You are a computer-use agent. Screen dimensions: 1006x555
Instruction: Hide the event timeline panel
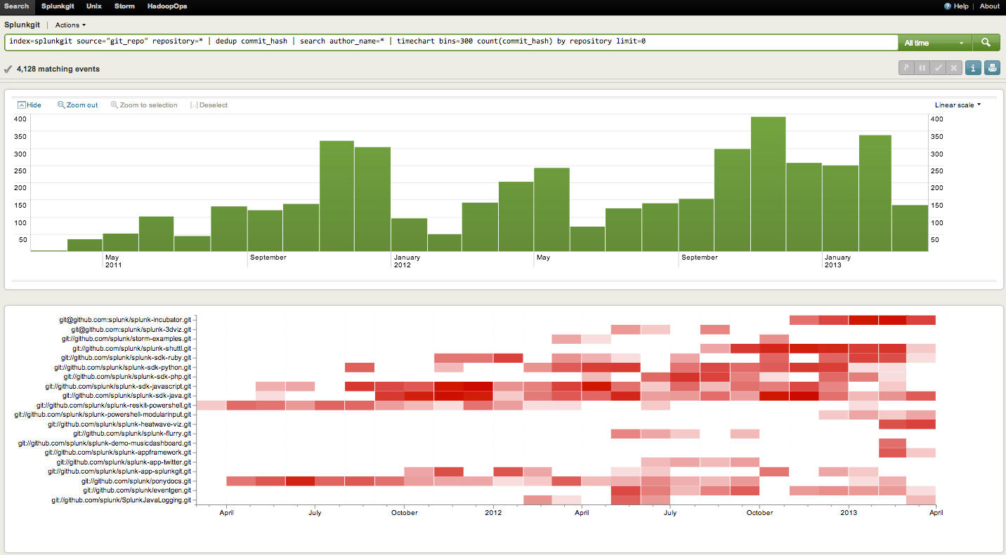tap(30, 105)
